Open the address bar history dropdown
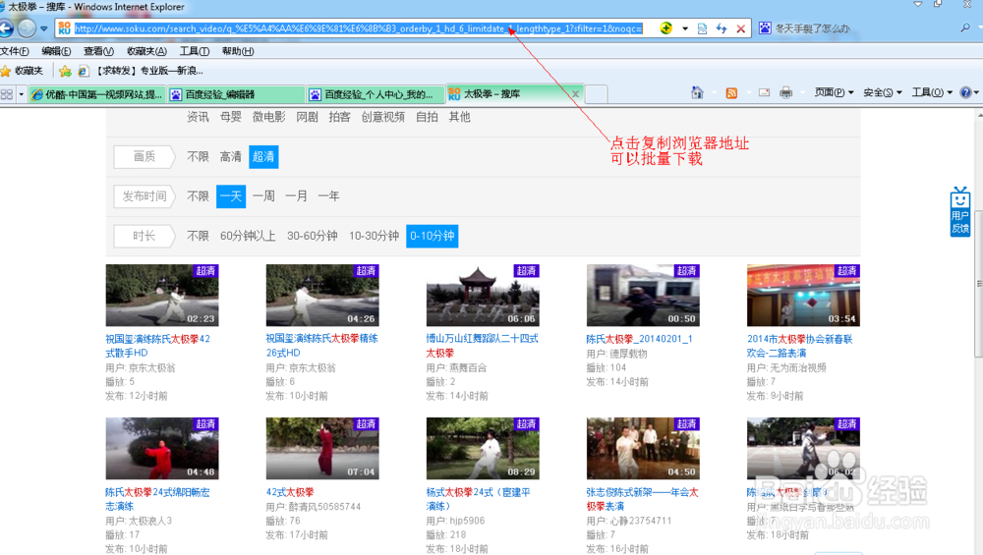This screenshot has width=983, height=555. [684, 28]
